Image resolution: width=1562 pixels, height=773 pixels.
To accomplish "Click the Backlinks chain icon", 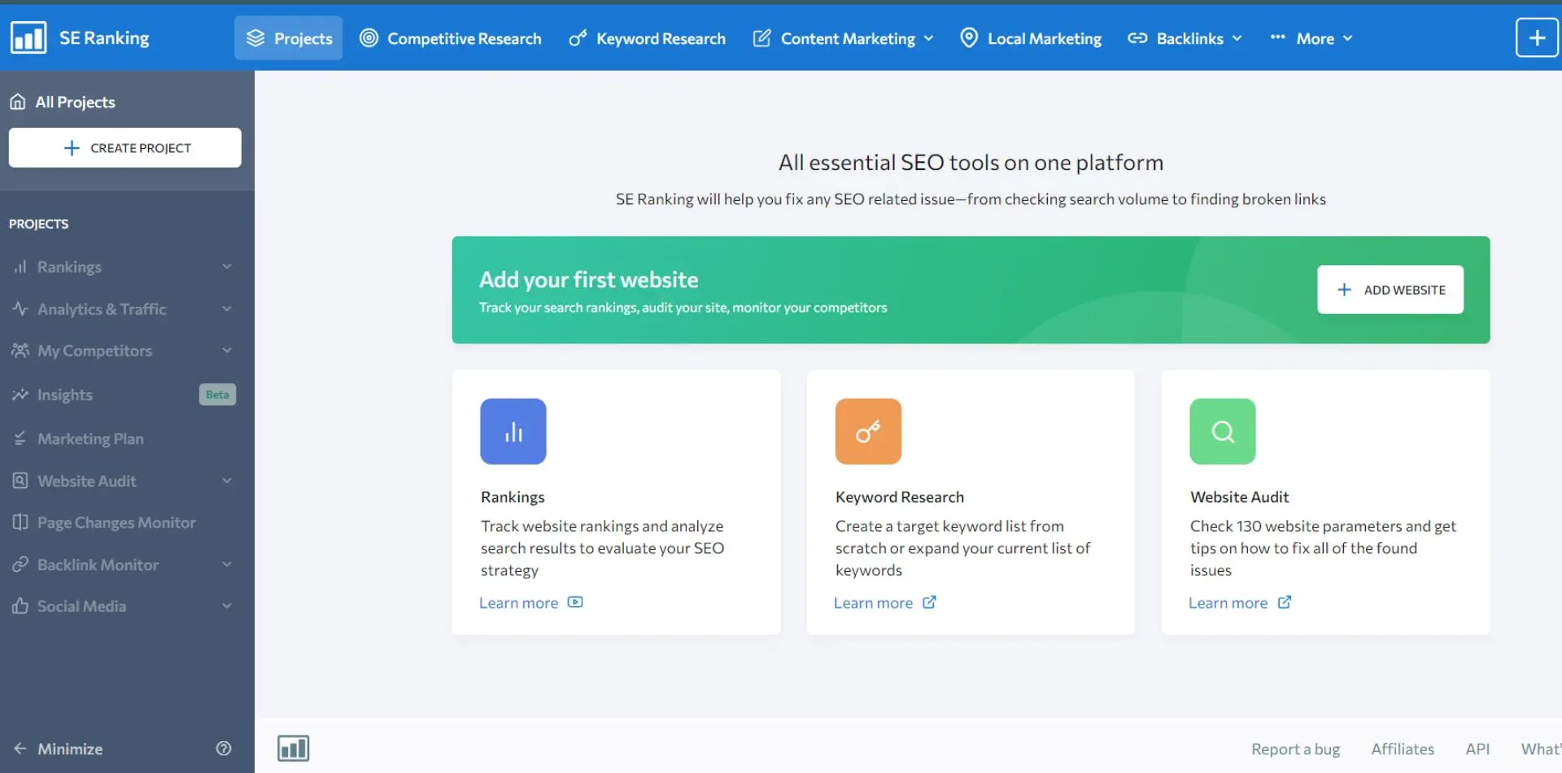I will click(x=1137, y=38).
